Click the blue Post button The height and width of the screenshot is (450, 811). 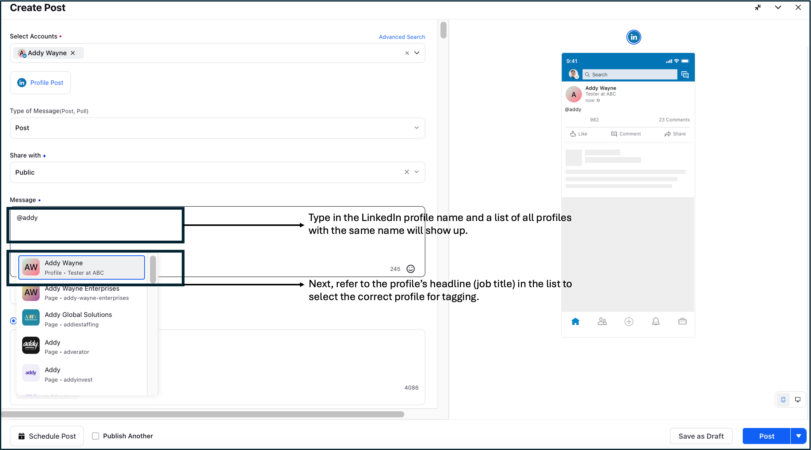click(x=766, y=436)
